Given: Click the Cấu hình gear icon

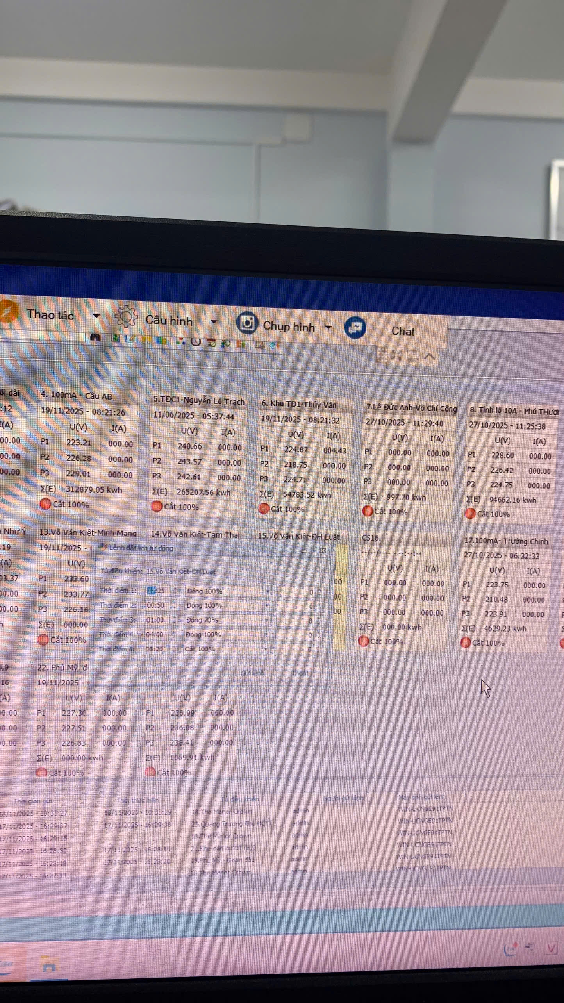Looking at the screenshot, I should pyautogui.click(x=126, y=317).
